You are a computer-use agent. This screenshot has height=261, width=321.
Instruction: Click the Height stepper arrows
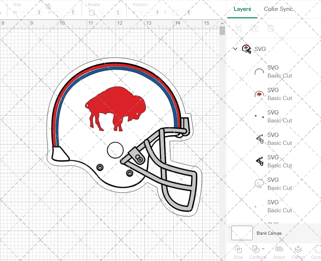pos(73,12)
